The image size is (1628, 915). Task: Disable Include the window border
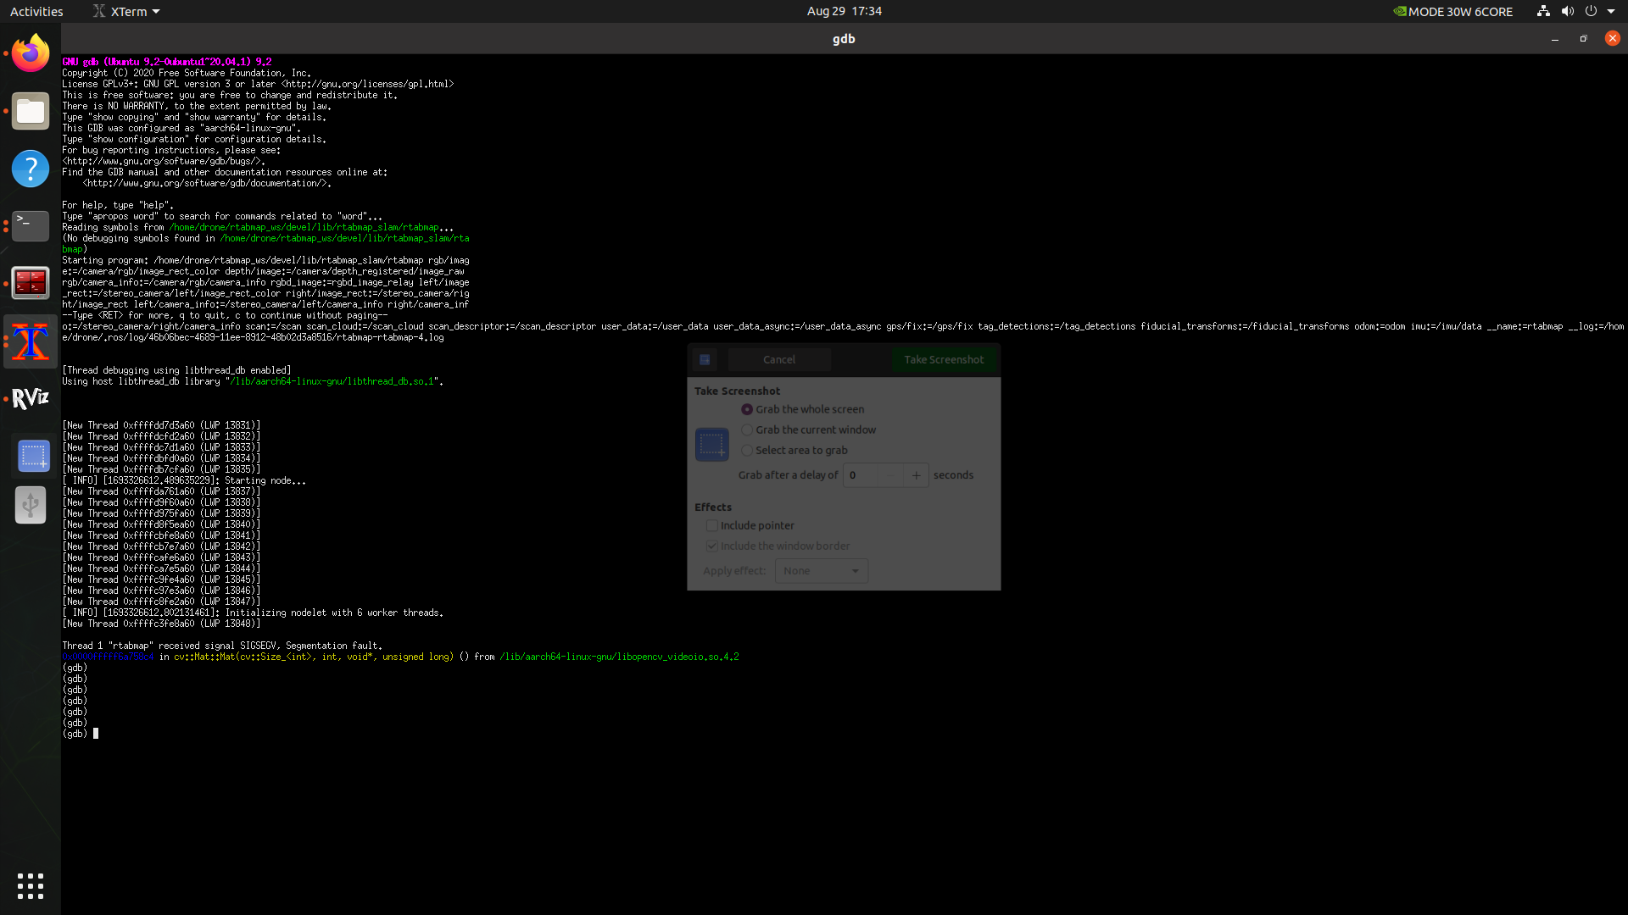[711, 546]
